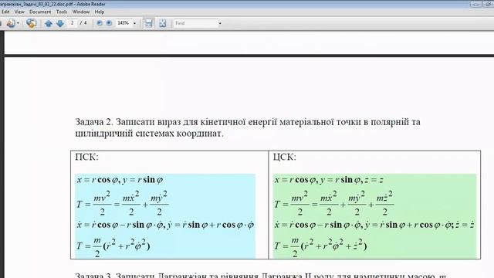Click the fit full page icon
This screenshot has width=494, height=278.
point(162,23)
